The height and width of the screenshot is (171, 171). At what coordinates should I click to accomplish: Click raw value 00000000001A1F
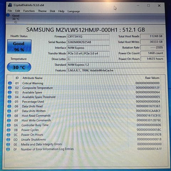click(150, 149)
